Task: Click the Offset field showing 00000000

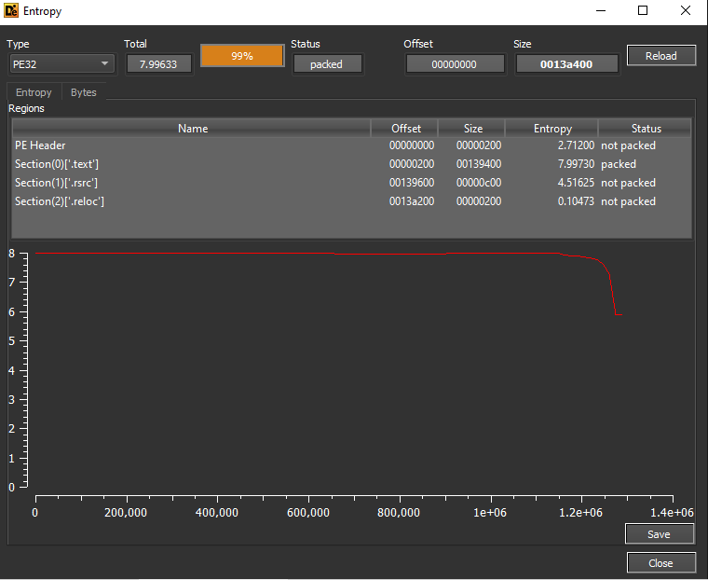Action: coord(455,64)
